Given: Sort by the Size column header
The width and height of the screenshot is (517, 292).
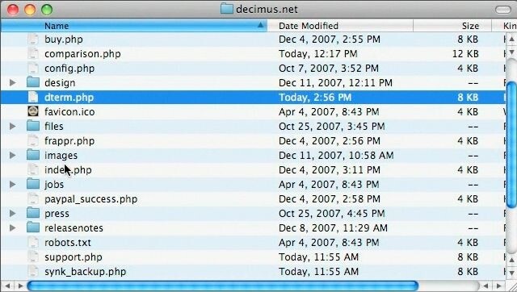Looking at the screenshot, I should 452,26.
